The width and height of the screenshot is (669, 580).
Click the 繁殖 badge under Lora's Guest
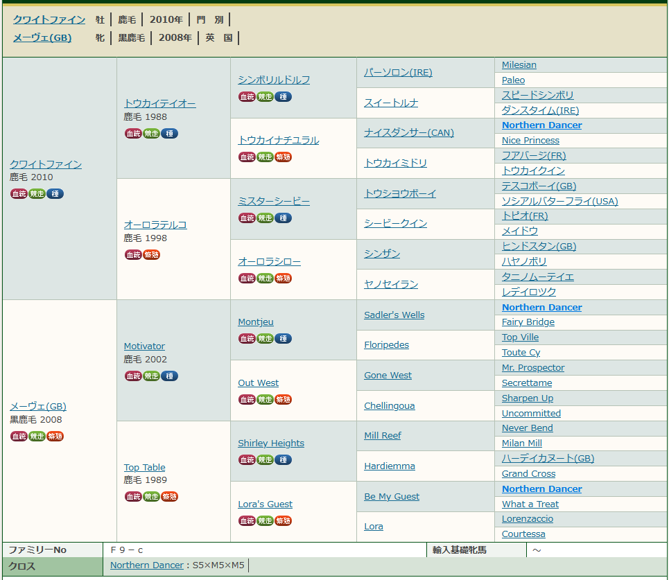pyautogui.click(x=283, y=521)
